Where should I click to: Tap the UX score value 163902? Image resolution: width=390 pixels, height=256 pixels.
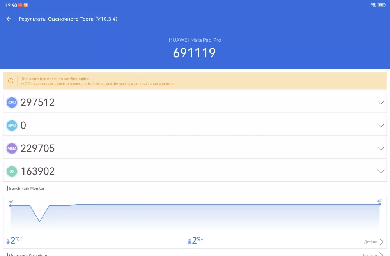(37, 171)
